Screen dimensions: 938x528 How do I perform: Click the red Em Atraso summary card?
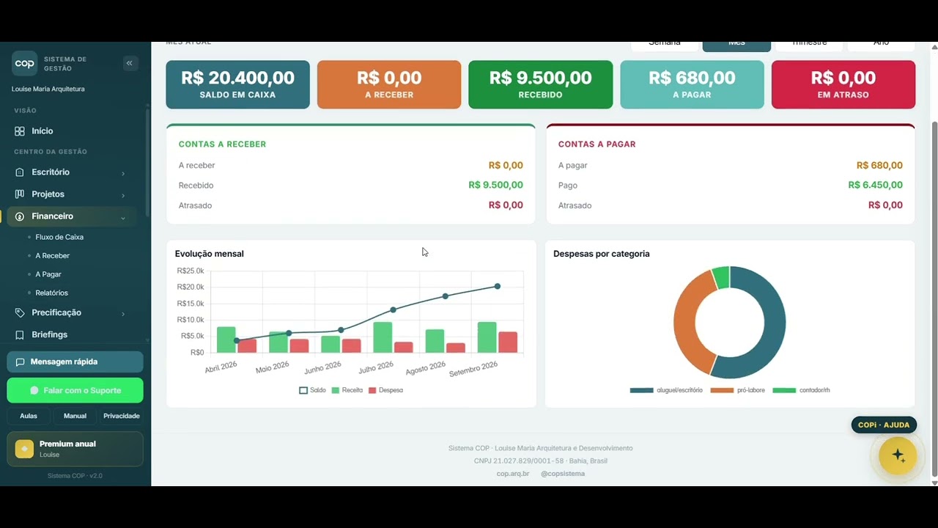point(843,84)
